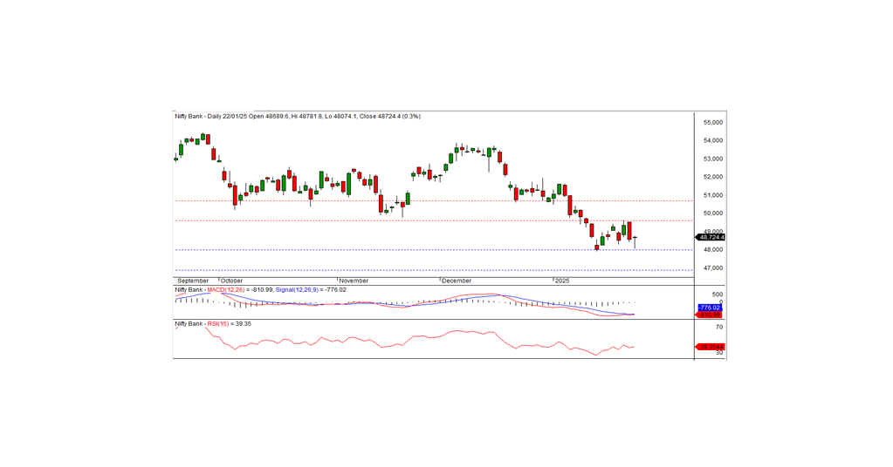893x467 pixels.
Task: Click the 'November' date axis label
Action: (x=354, y=281)
